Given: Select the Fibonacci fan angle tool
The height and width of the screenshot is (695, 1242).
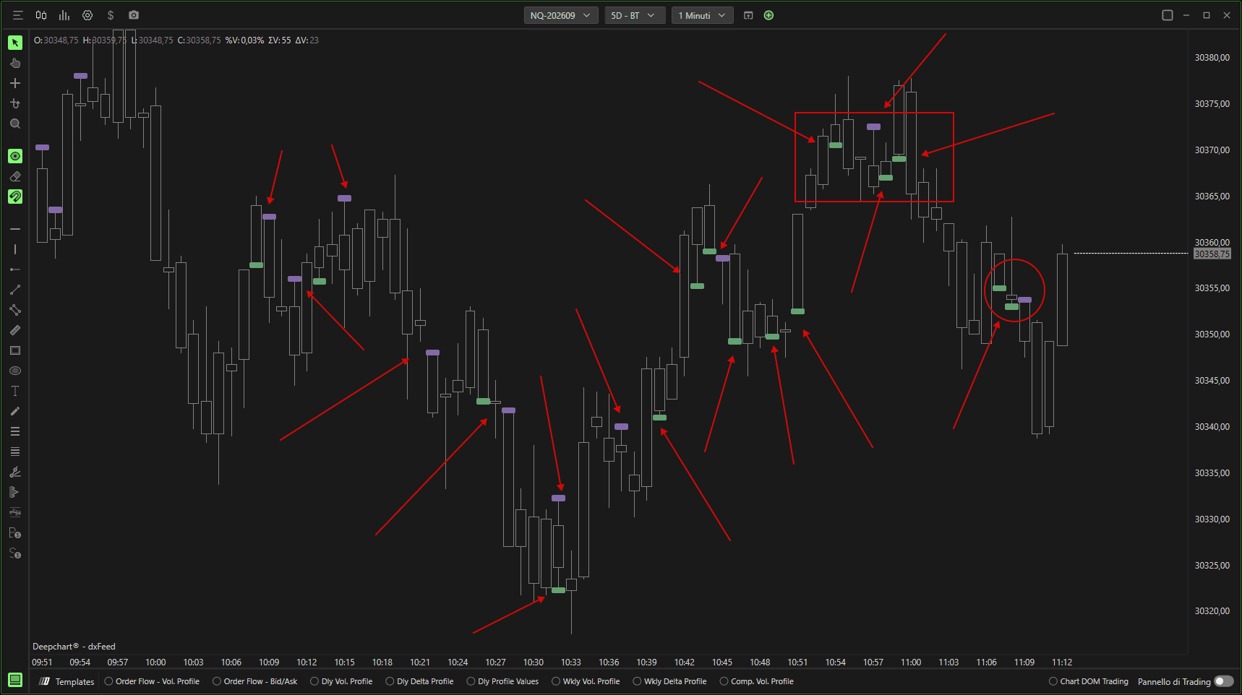Looking at the screenshot, I should pos(15,472).
